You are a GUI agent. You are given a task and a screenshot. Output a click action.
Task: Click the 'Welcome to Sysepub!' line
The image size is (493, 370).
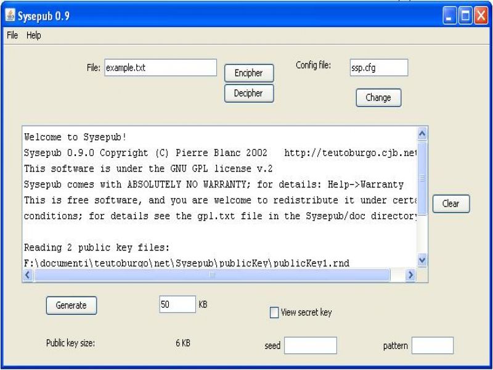point(75,137)
